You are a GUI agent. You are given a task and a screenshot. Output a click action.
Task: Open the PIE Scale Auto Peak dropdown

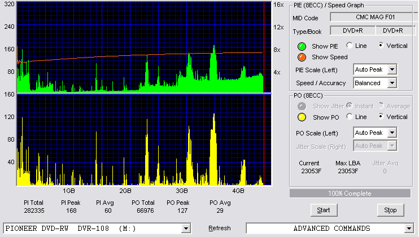(x=392, y=69)
